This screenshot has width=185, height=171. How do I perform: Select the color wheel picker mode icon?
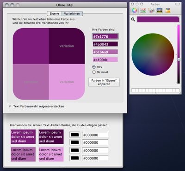pyautogui.click(x=135, y=11)
